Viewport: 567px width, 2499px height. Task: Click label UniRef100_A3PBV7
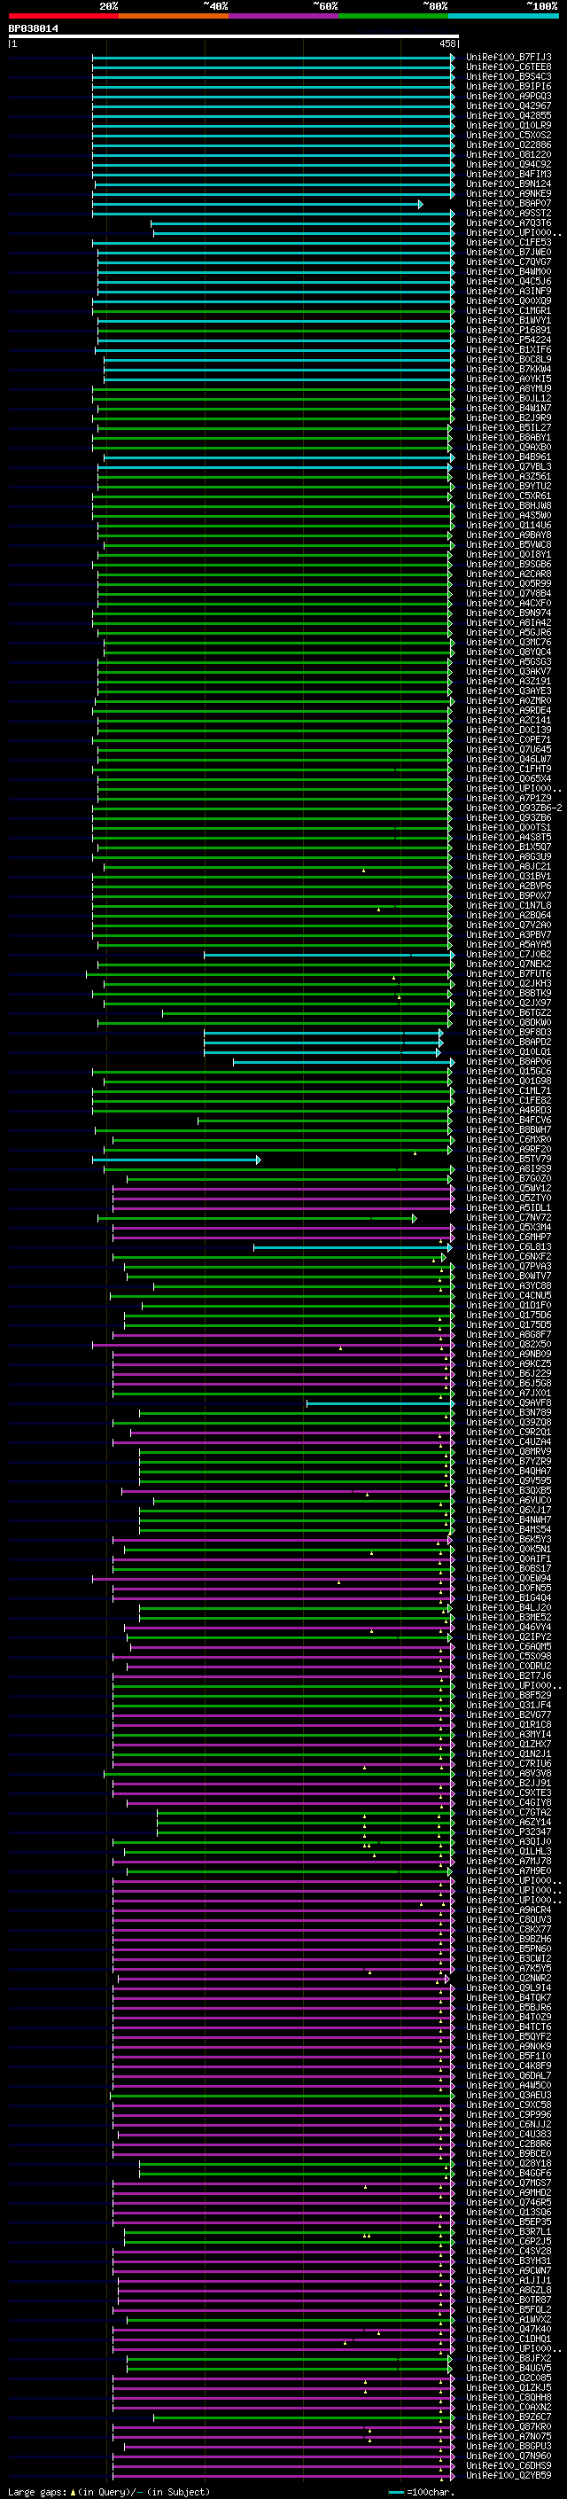pos(508,934)
